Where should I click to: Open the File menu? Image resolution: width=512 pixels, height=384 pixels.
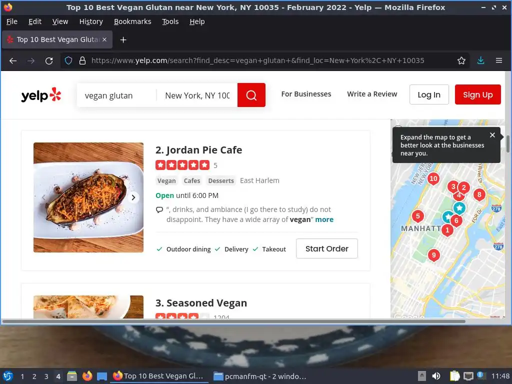pos(12,21)
